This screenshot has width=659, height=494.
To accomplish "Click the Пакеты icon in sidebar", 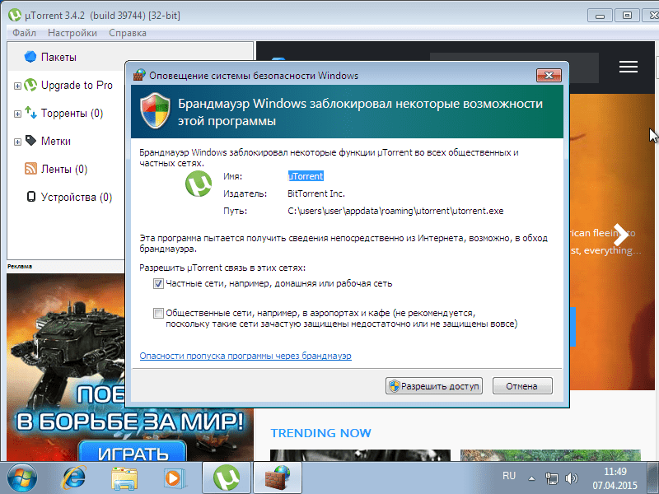I will coord(30,57).
